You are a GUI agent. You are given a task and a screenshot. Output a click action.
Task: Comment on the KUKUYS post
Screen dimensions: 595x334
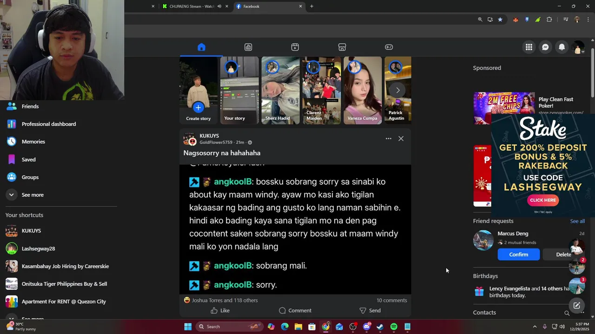[x=295, y=310]
